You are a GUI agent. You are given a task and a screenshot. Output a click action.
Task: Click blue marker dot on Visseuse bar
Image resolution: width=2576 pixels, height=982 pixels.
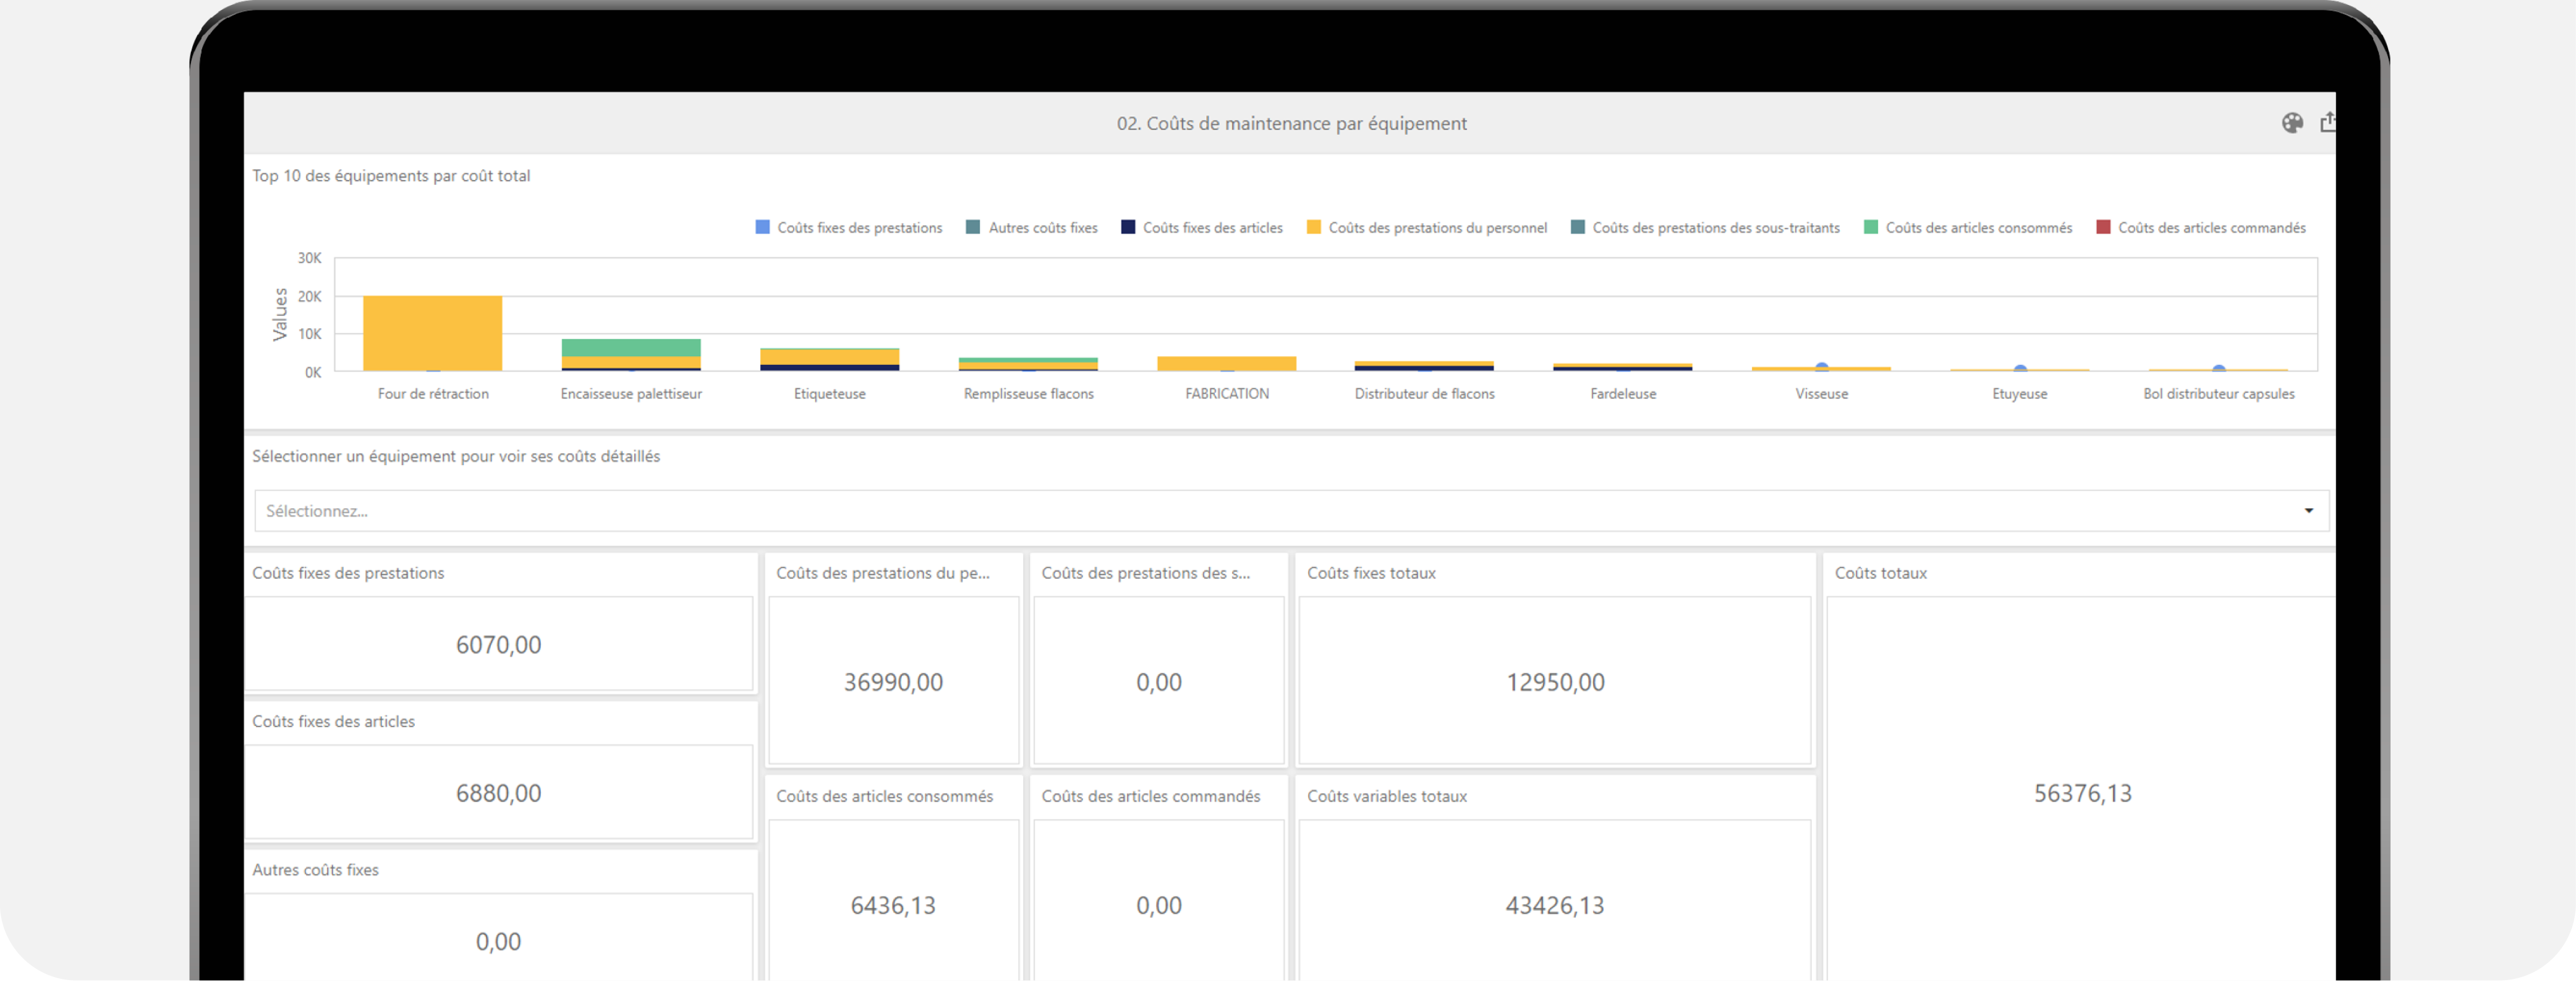pos(1822,367)
